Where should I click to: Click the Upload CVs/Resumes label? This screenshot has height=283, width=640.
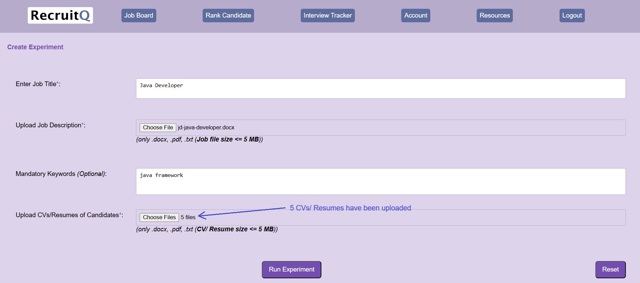(69, 215)
